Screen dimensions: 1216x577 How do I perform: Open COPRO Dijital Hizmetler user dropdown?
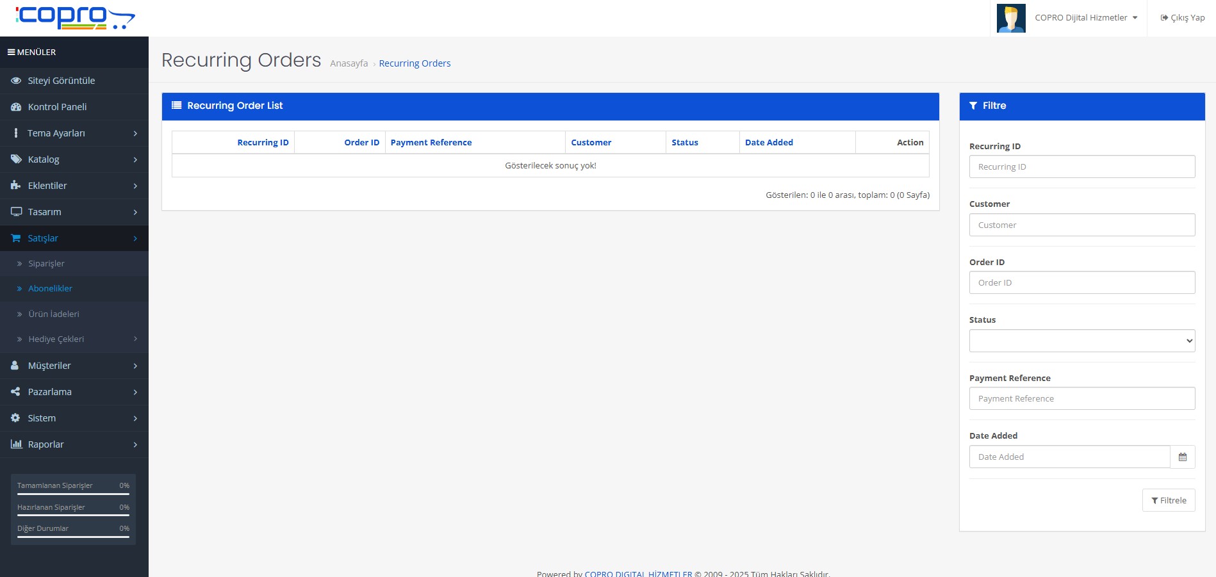tap(1085, 18)
